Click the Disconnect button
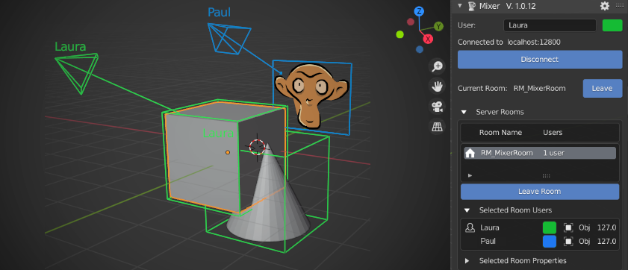 (x=539, y=59)
